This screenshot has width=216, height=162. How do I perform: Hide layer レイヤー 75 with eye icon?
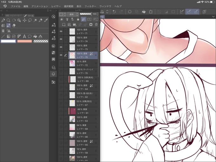(x=61, y=55)
